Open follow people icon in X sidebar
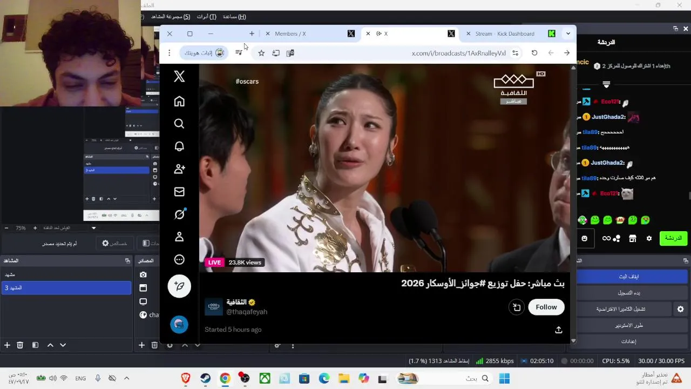691x389 pixels. pyautogui.click(x=179, y=169)
